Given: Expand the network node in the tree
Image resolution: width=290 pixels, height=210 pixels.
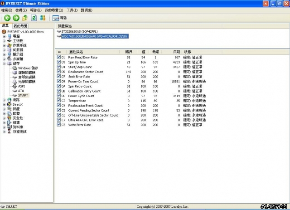Looking at the screenshot, I should 4,100.
